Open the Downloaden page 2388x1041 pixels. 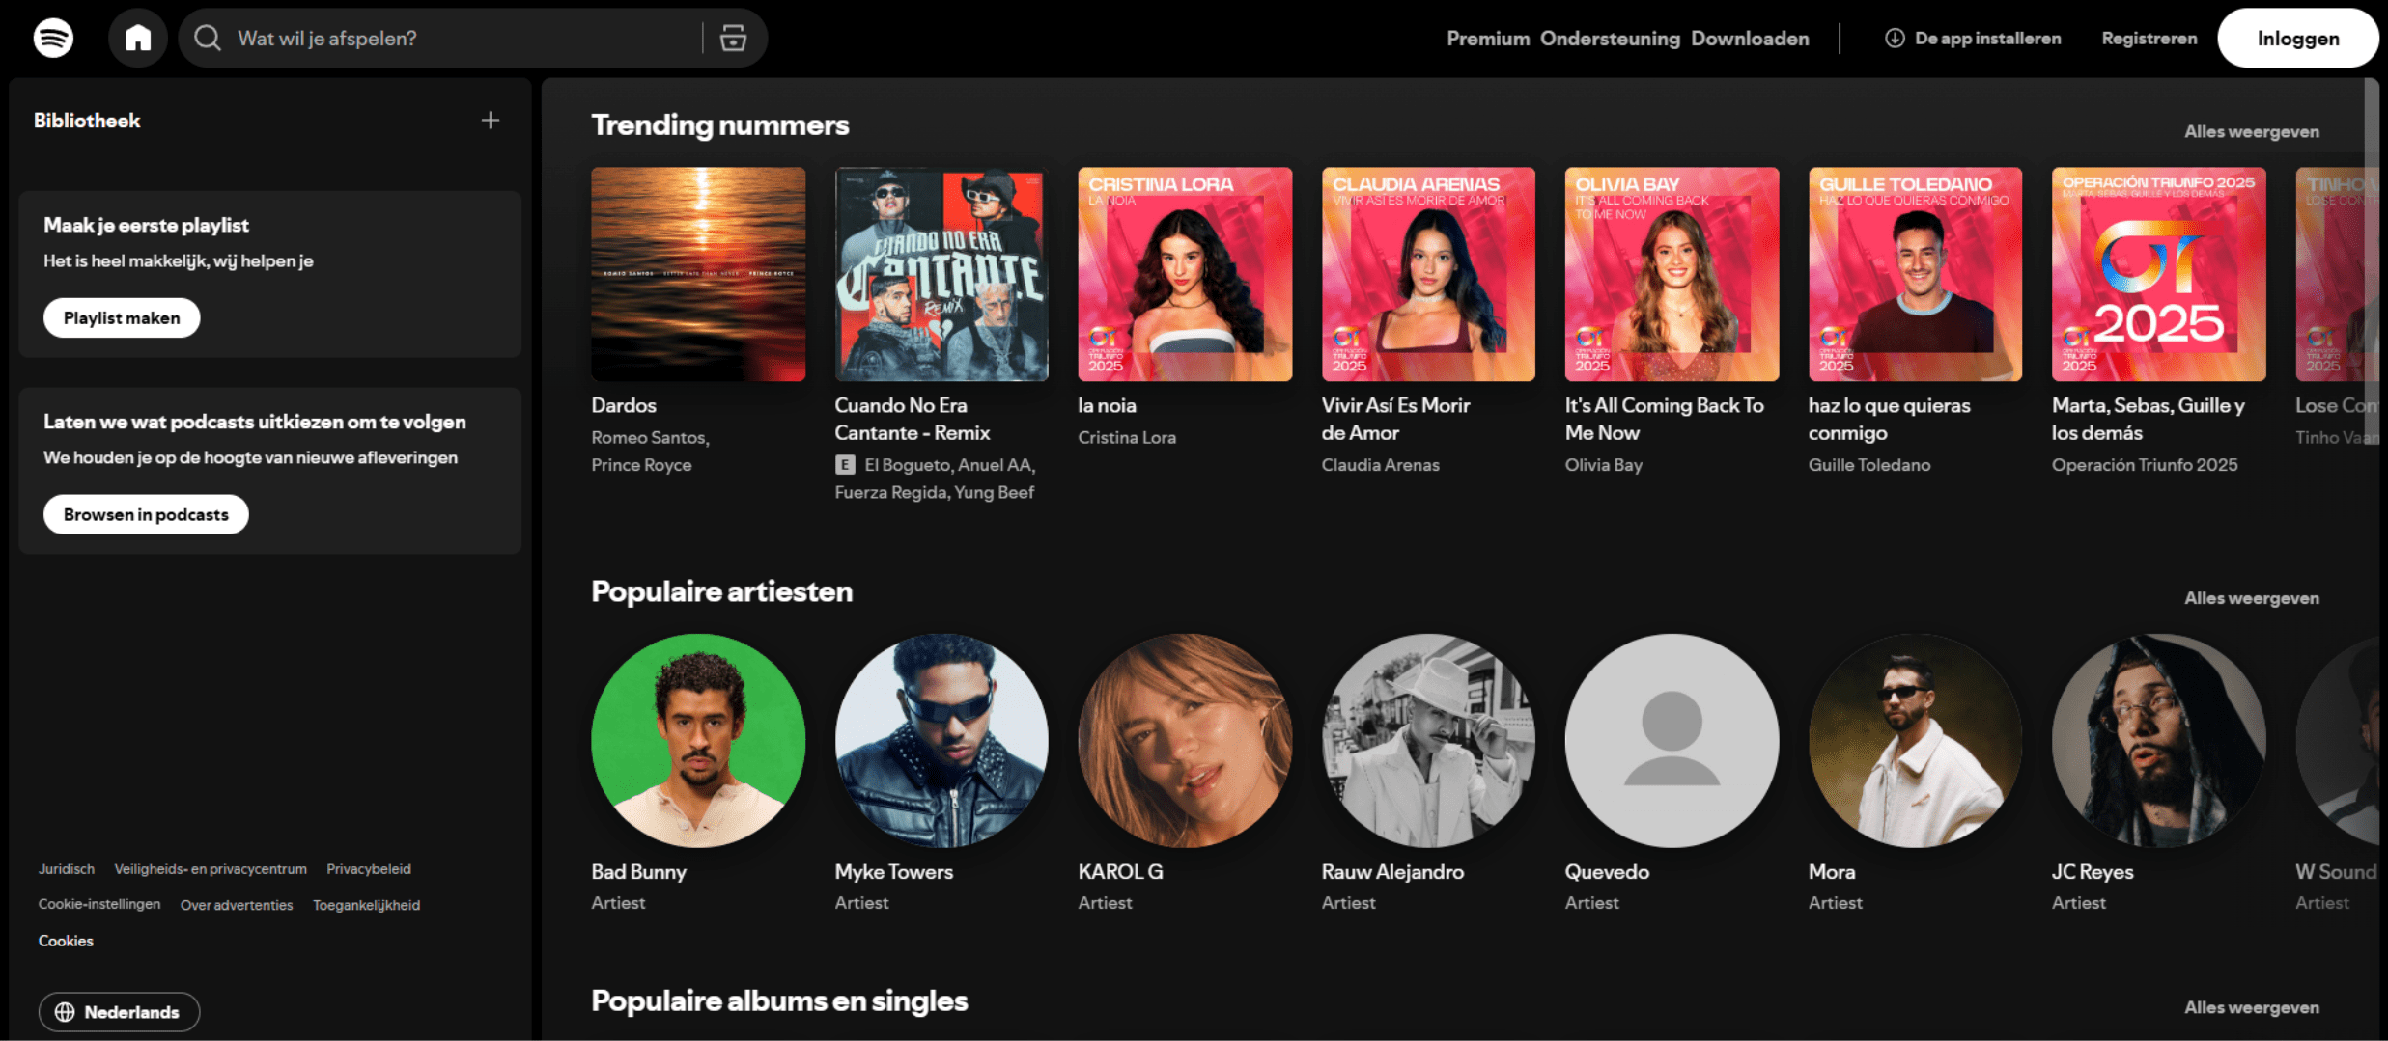pyautogui.click(x=1750, y=39)
